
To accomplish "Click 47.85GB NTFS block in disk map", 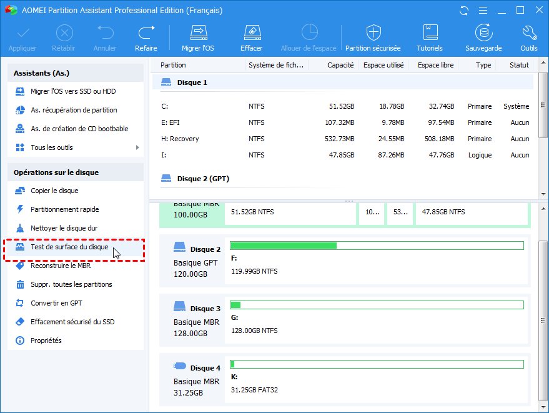I will (x=472, y=213).
